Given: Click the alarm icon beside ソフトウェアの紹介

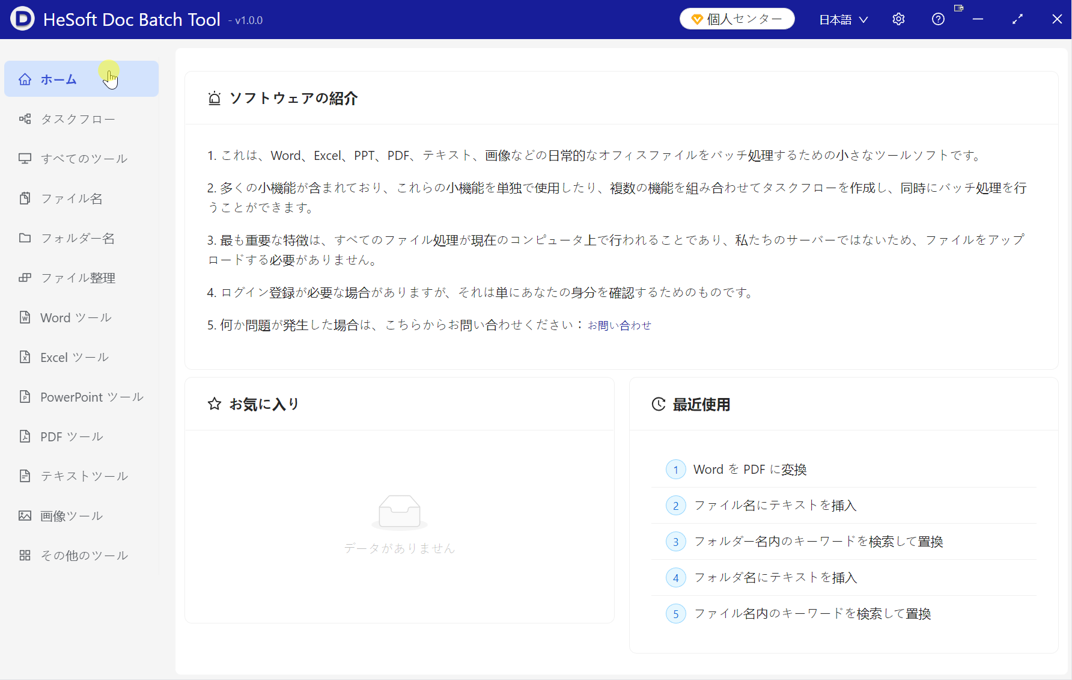Looking at the screenshot, I should point(215,99).
